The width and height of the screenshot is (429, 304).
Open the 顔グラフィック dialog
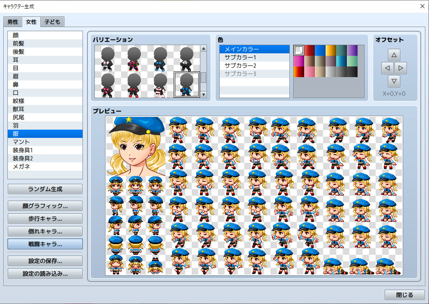click(x=45, y=206)
